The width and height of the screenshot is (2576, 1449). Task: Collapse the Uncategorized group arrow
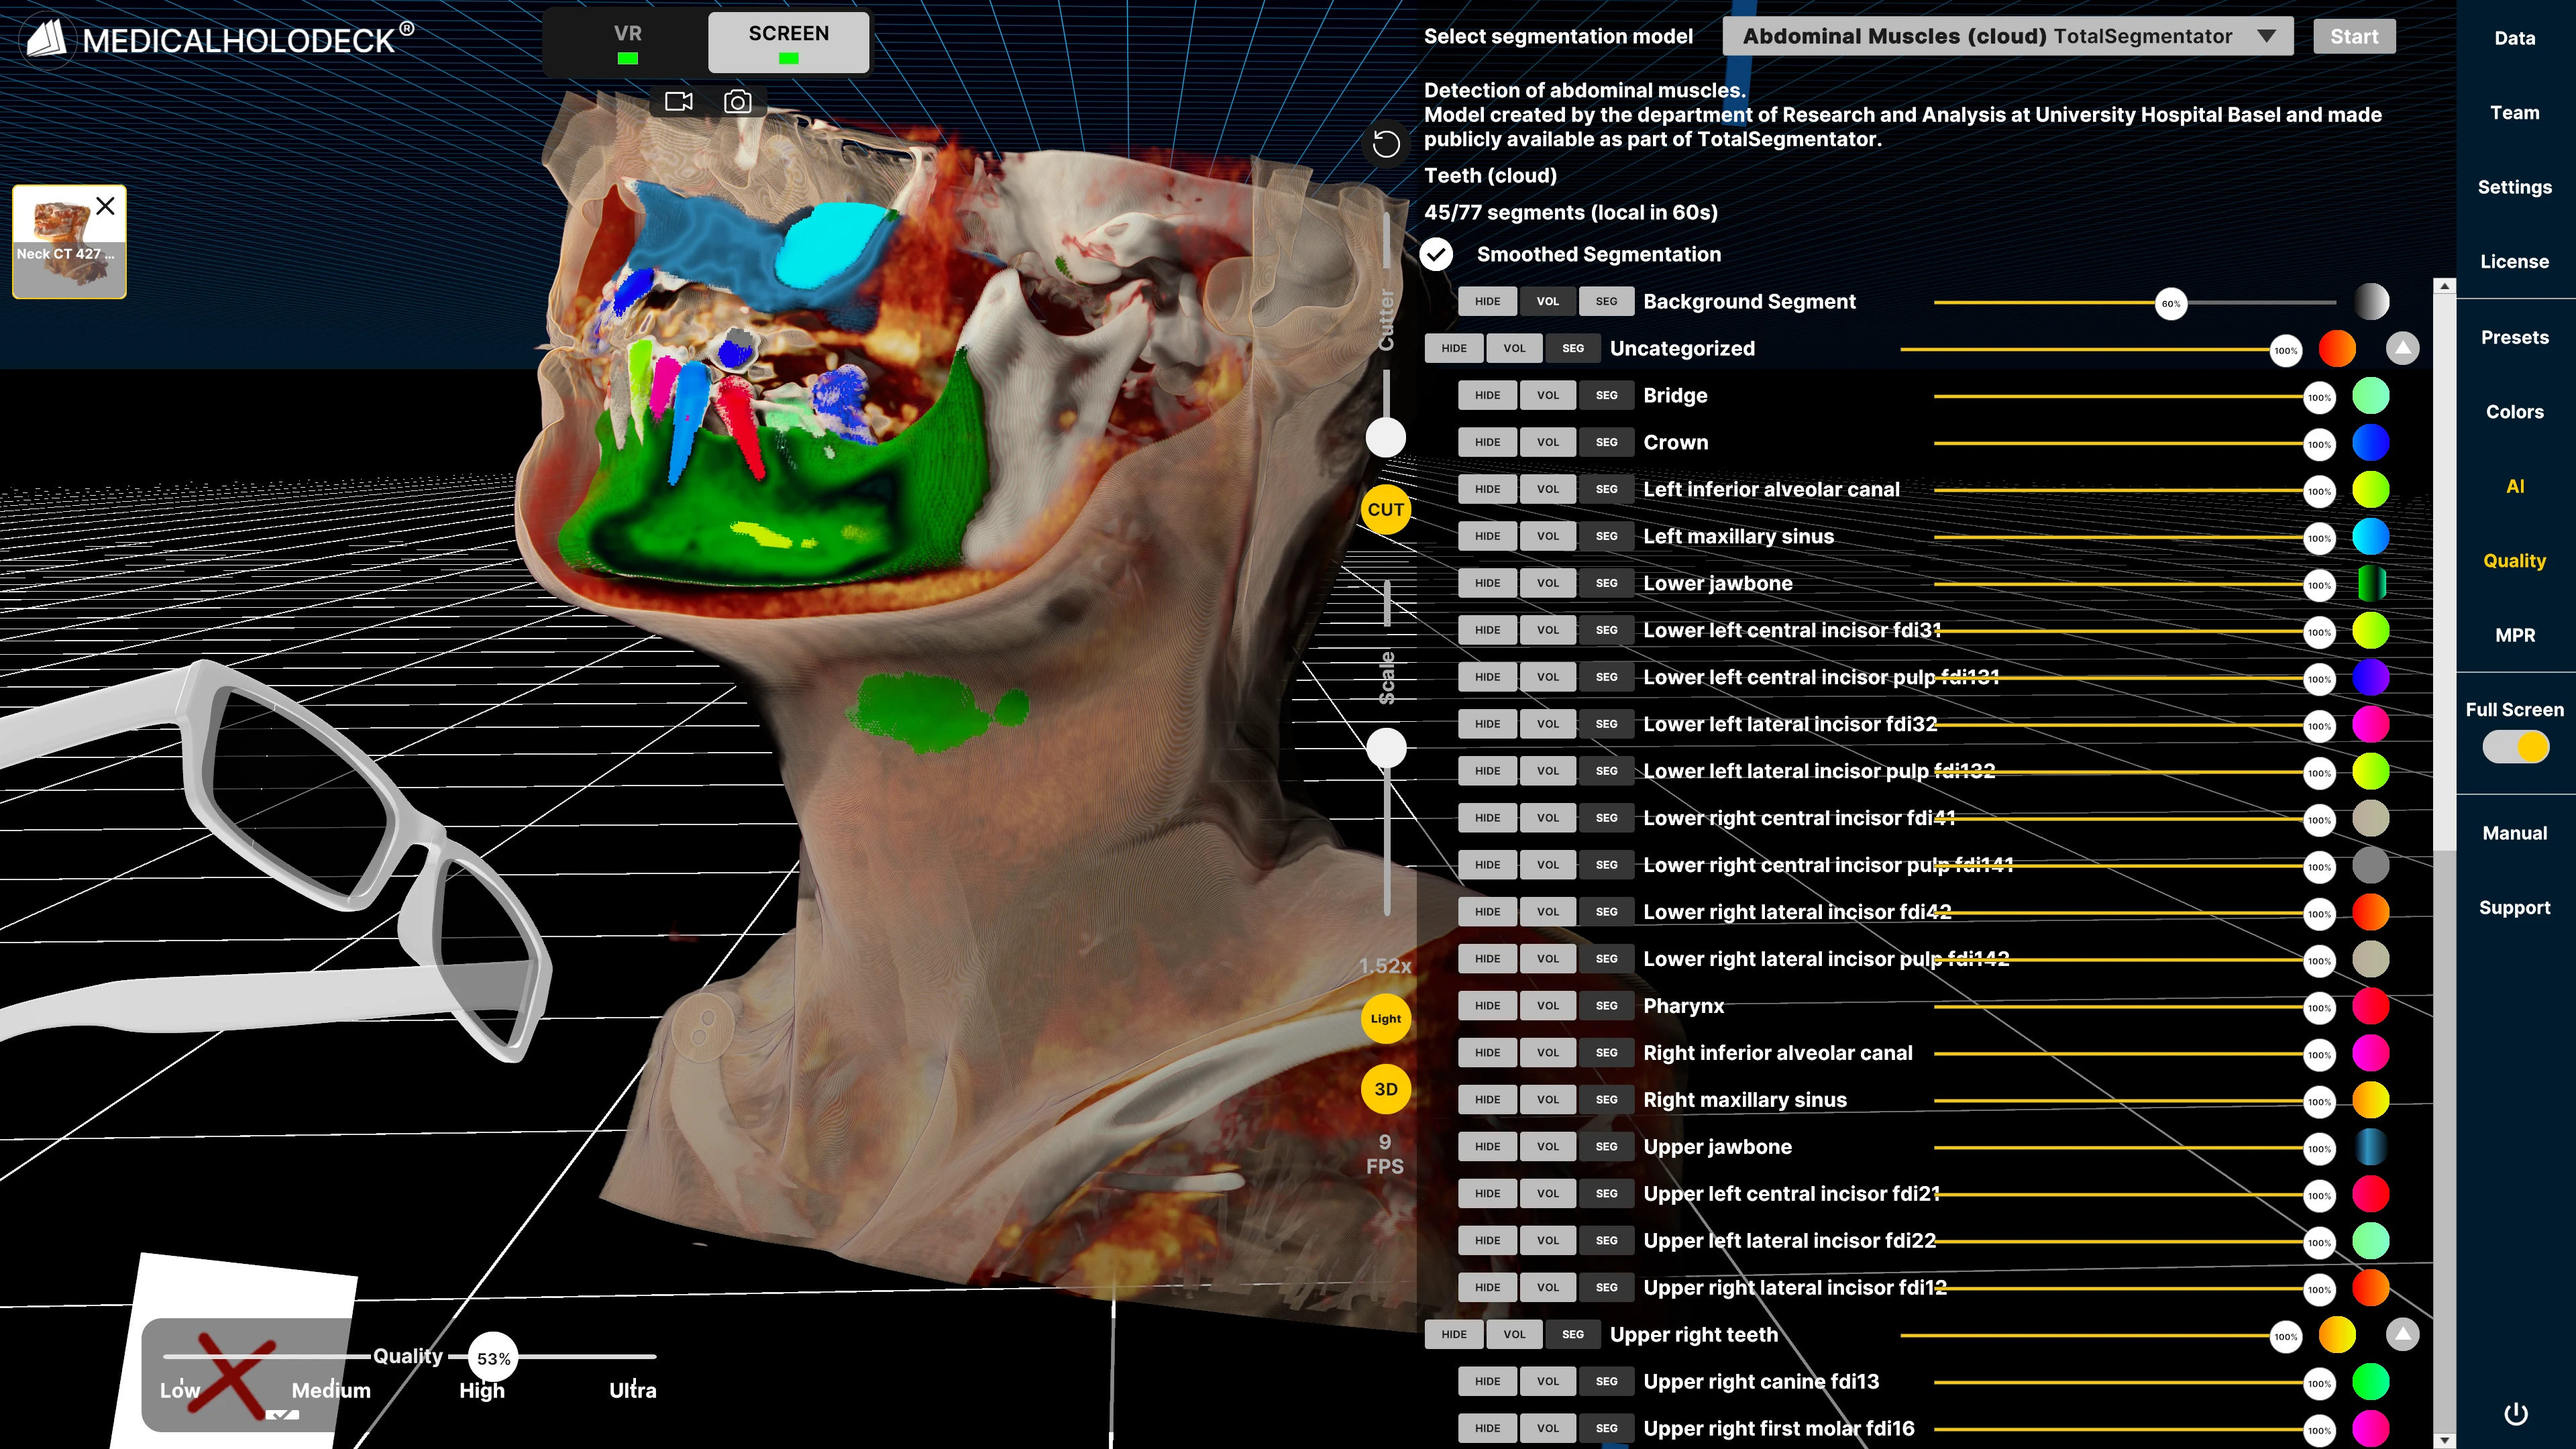click(x=2402, y=348)
